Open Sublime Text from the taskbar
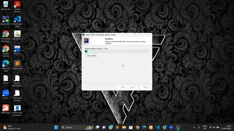The image size is (234, 131). [x=117, y=127]
